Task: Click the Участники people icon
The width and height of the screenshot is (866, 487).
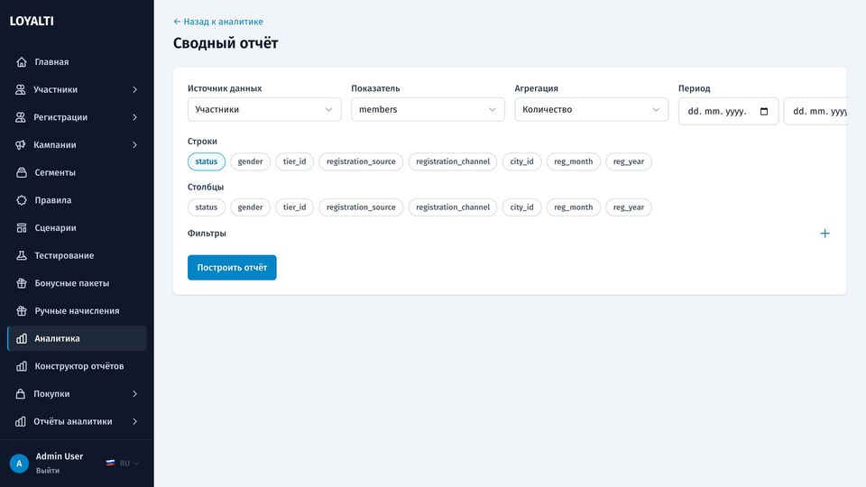Action: click(21, 89)
